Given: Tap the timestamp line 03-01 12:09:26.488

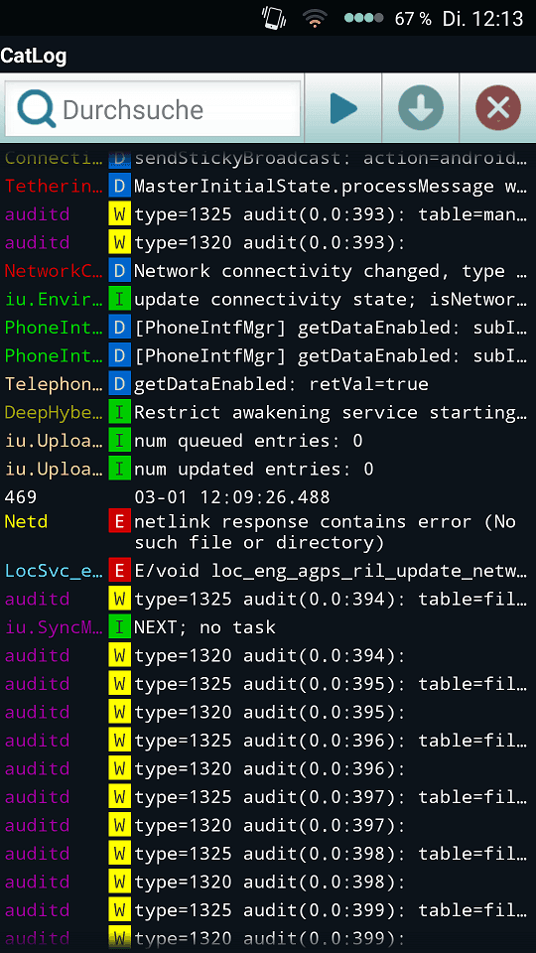Looking at the screenshot, I should point(232,497).
